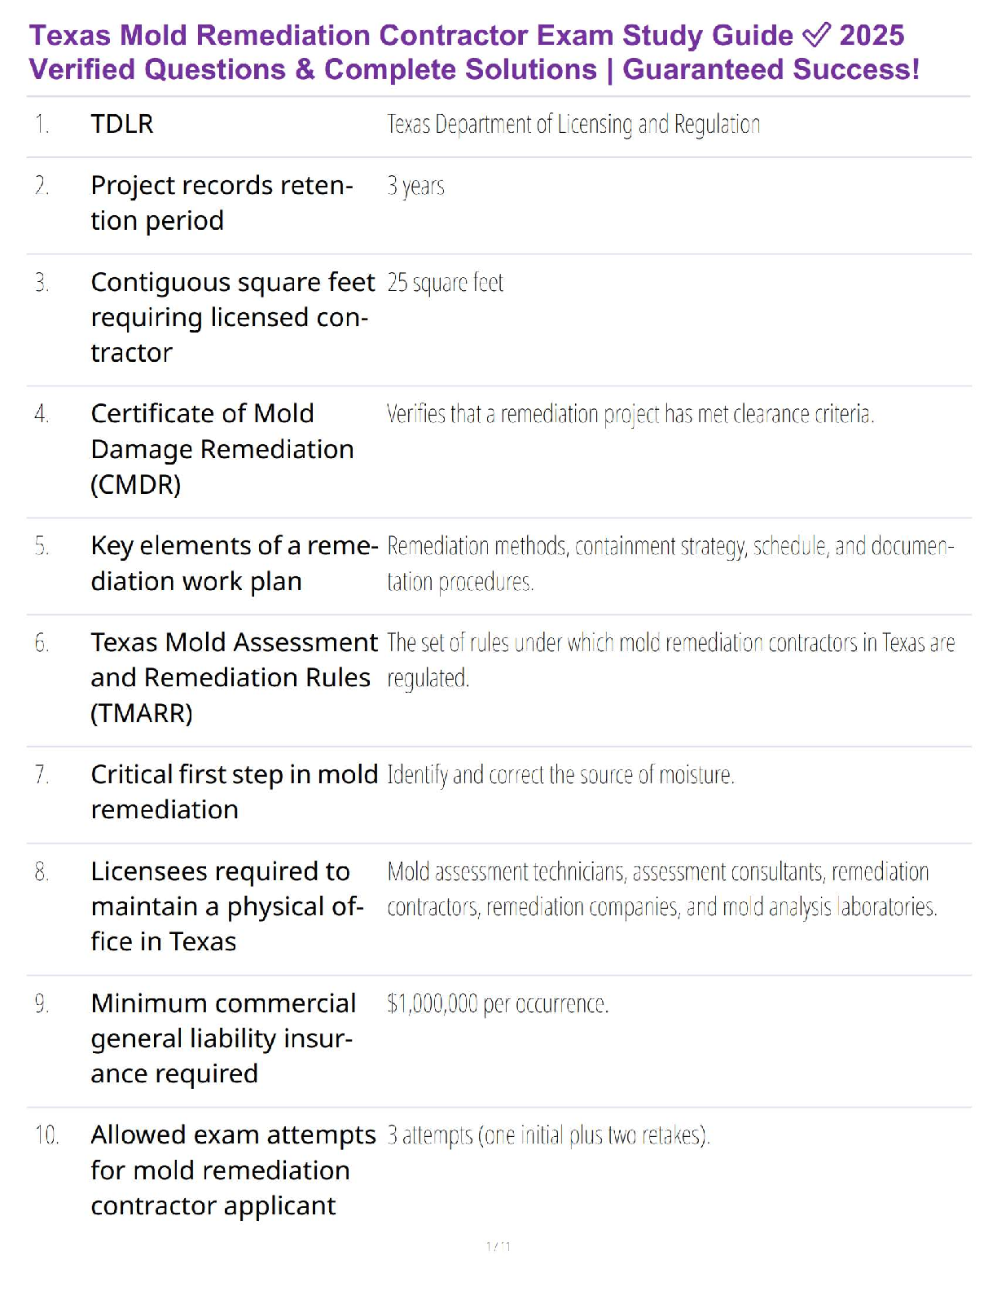Image resolution: width=997 pixels, height=1291 pixels.
Task: Click the purple study guide title heading
Action: (474, 52)
